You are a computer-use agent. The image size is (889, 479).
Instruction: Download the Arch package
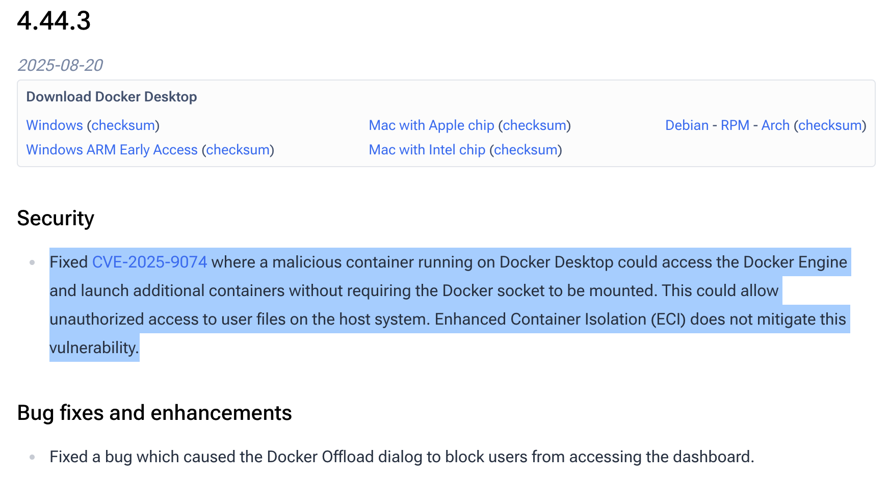click(x=775, y=125)
